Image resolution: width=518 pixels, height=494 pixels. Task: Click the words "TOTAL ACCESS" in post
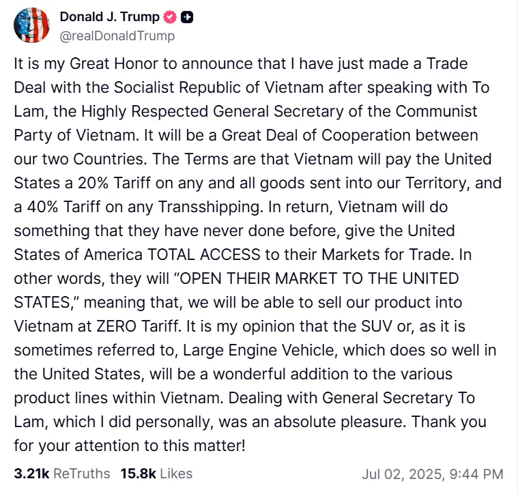tap(203, 255)
